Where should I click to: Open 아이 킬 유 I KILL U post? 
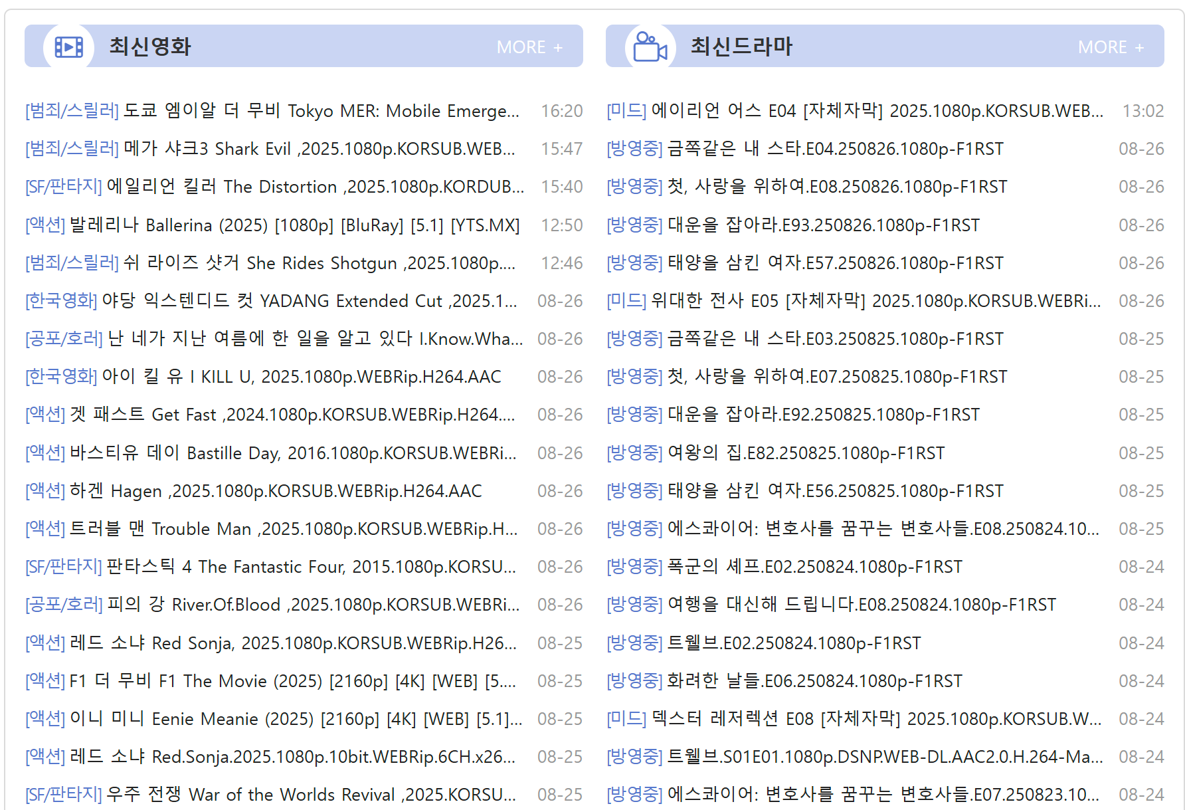(x=301, y=377)
